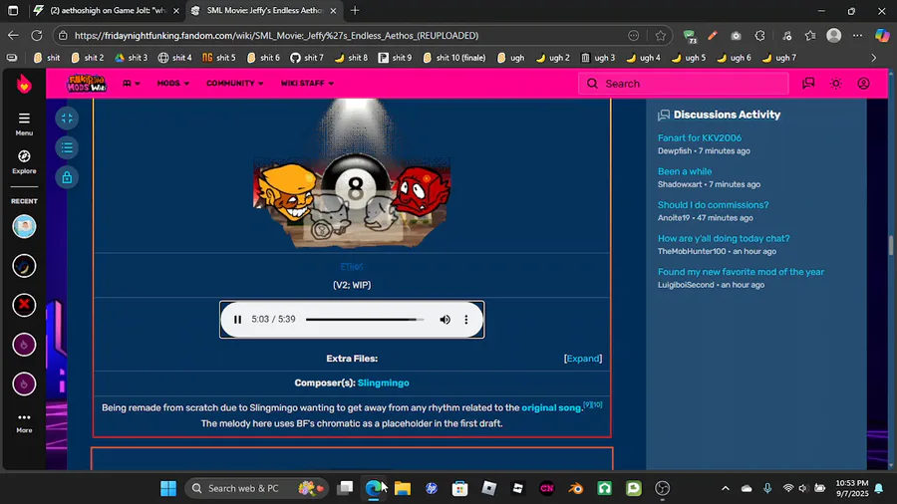Open composer Slingmingo's page
Image resolution: width=897 pixels, height=504 pixels.
point(384,382)
